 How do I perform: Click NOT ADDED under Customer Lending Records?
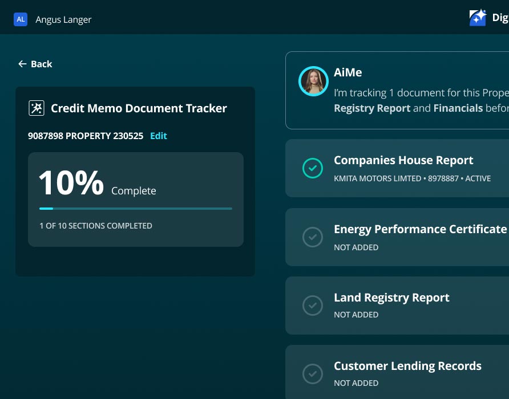tap(356, 383)
